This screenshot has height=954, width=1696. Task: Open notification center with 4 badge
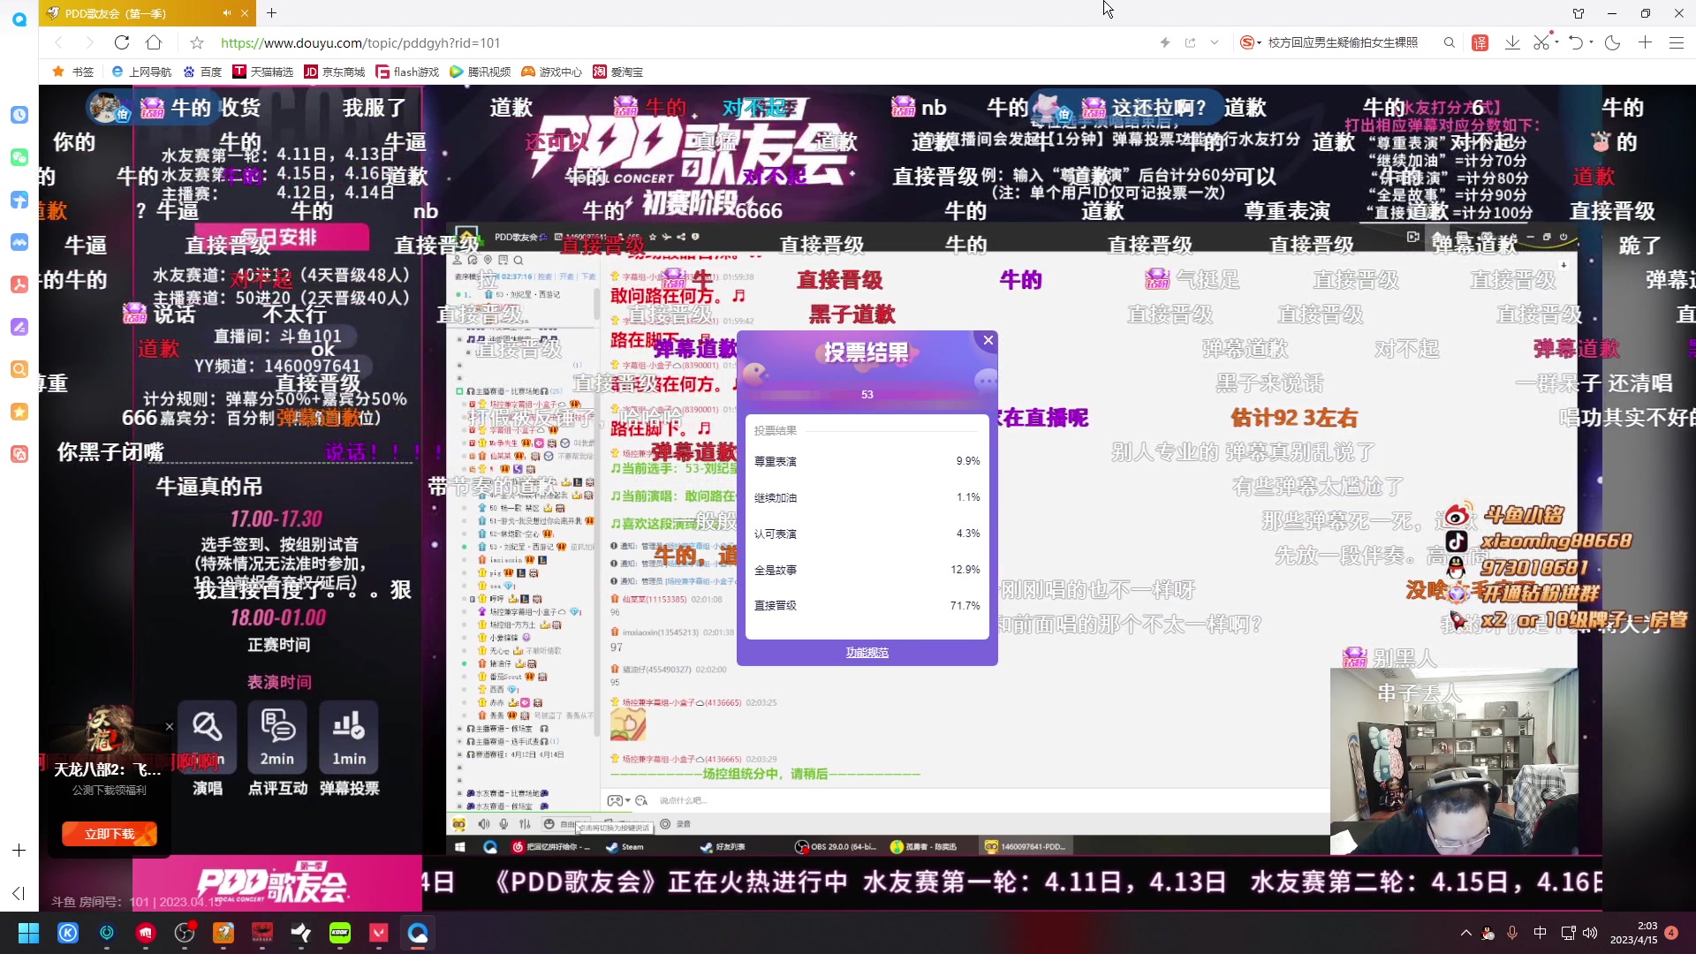coord(1671,933)
